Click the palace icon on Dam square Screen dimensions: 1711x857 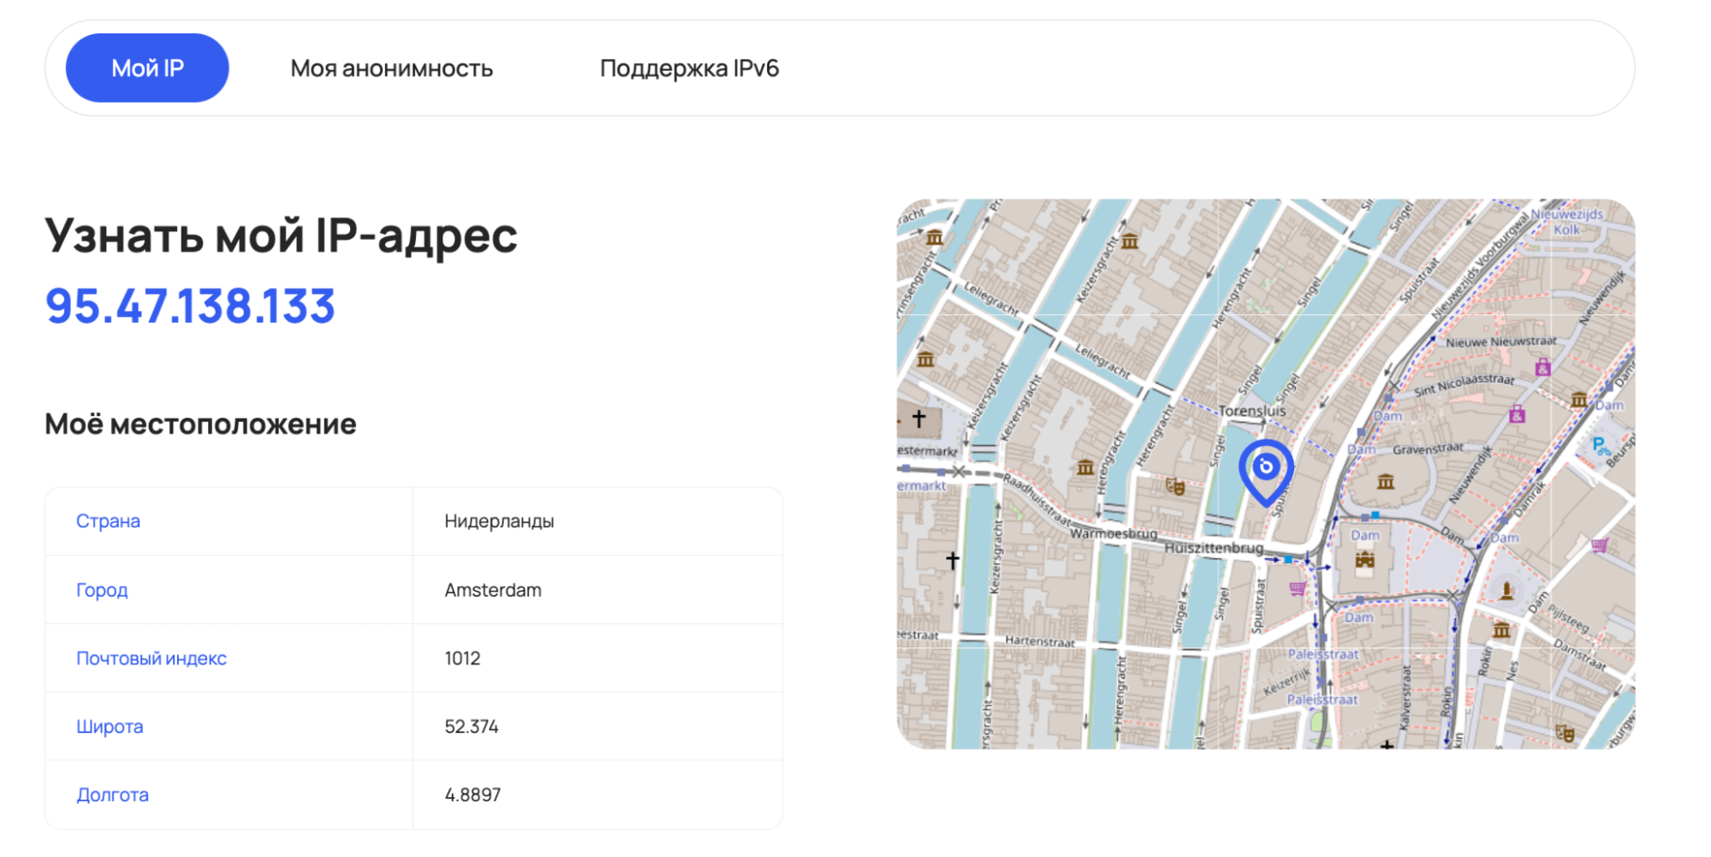tap(1364, 561)
